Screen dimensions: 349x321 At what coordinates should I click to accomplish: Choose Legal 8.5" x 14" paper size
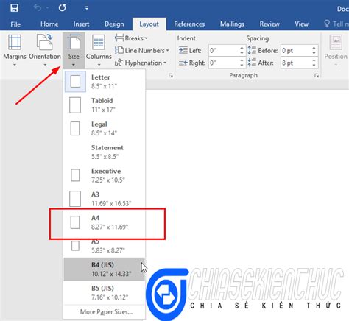click(x=105, y=129)
